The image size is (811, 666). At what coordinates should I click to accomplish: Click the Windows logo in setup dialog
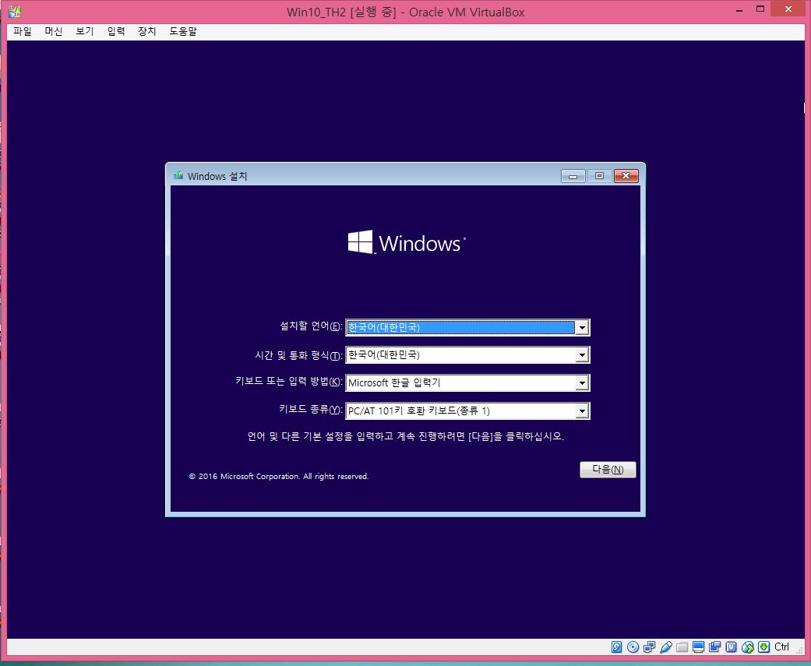click(x=407, y=242)
